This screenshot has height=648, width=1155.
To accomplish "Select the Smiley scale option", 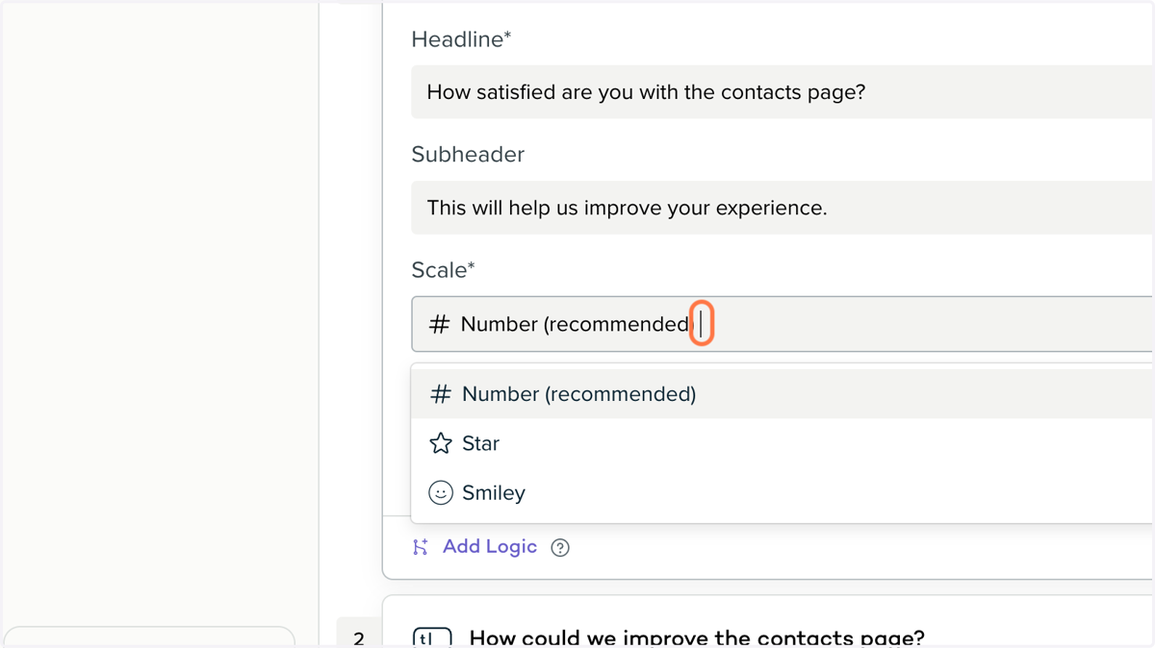I will pyautogui.click(x=782, y=492).
